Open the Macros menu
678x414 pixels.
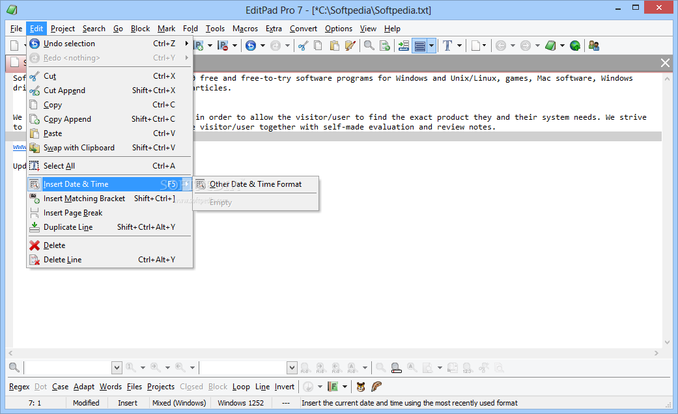[245, 29]
